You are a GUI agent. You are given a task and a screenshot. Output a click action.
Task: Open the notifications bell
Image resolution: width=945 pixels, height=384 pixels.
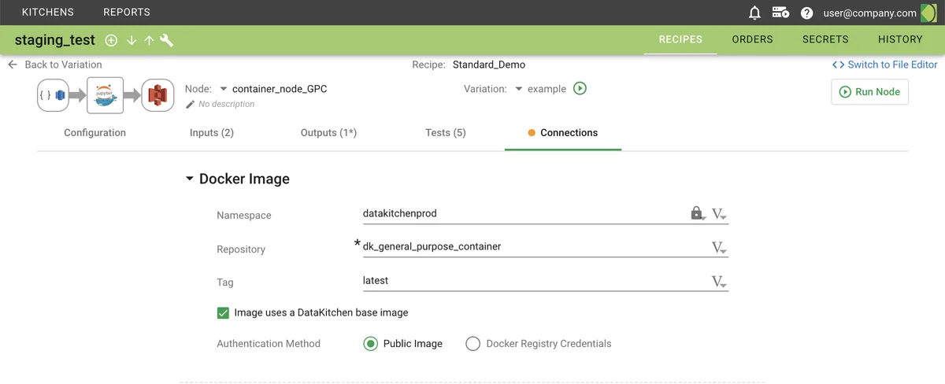pyautogui.click(x=754, y=13)
